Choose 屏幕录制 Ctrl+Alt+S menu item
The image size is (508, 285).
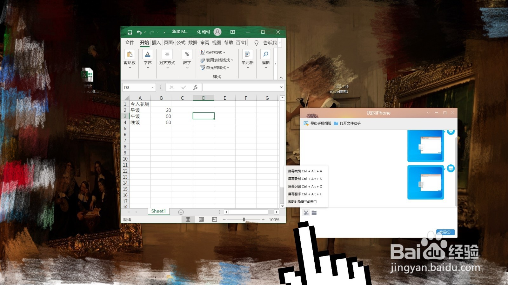click(305, 179)
